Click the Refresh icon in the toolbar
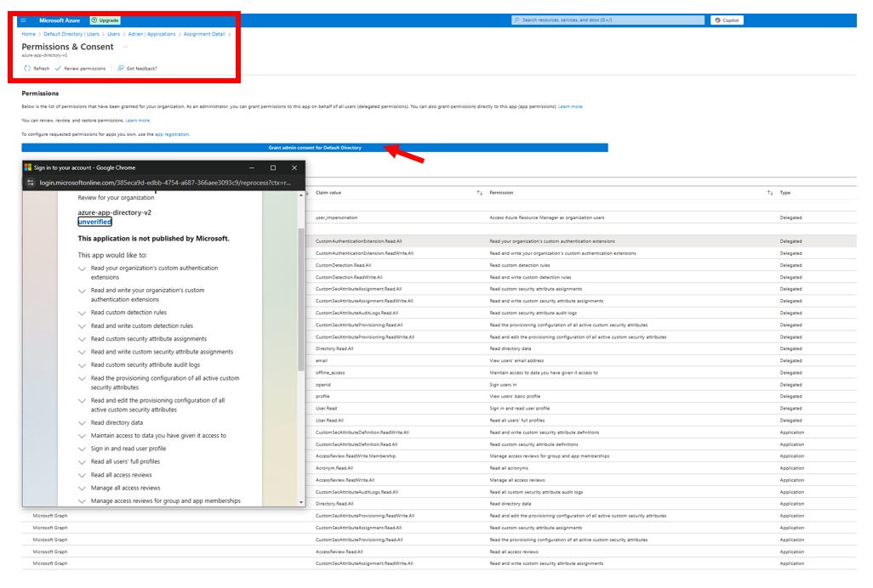Screen dimensions: 873x588 coord(27,68)
